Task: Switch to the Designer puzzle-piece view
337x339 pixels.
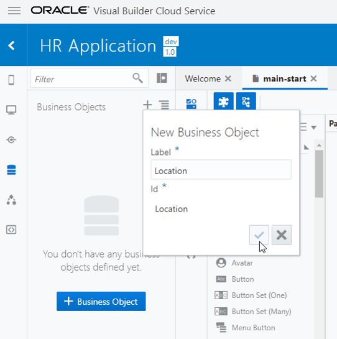Action: click(223, 101)
